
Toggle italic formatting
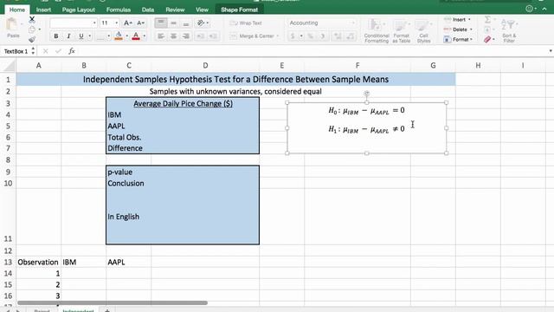click(68, 36)
